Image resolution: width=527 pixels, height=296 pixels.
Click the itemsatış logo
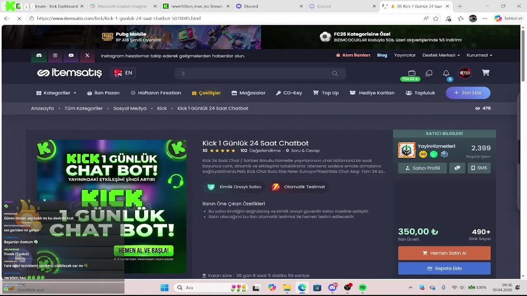69,73
